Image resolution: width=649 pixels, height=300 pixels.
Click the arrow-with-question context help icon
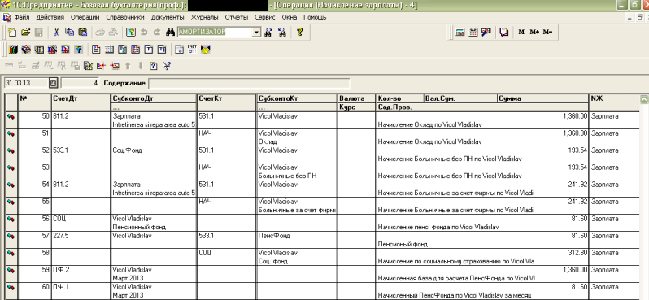coord(167,65)
